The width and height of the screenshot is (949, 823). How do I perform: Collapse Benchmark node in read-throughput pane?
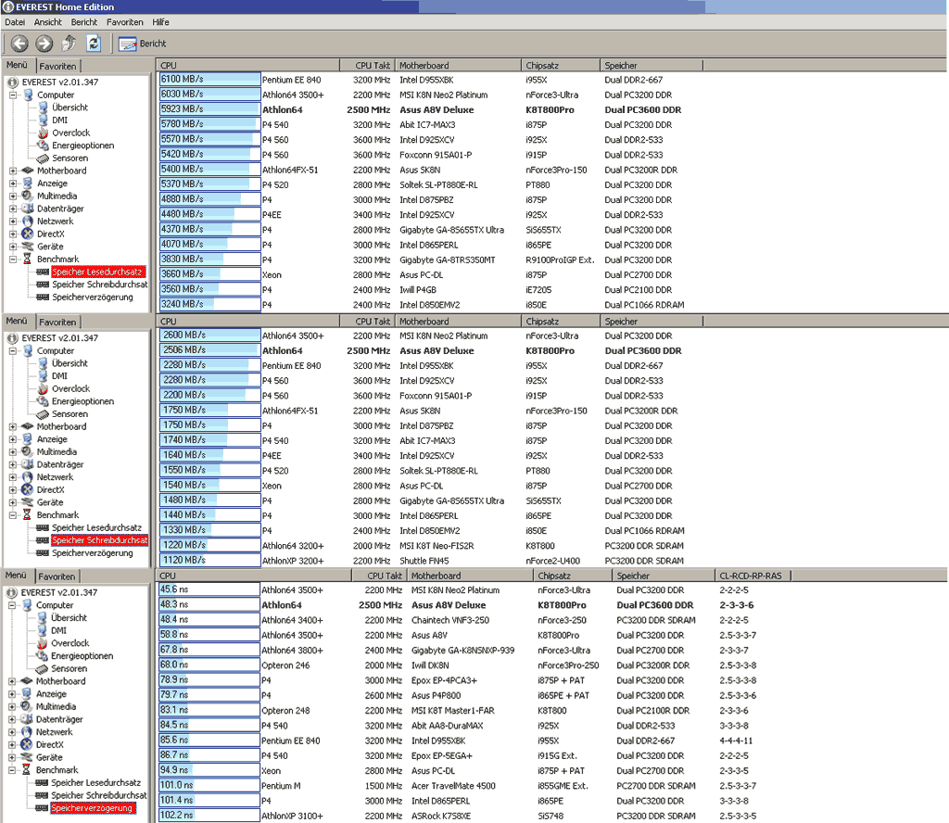coord(13,259)
